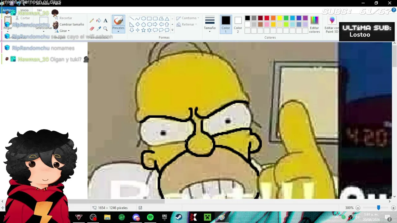Open Spotify from the taskbar
This screenshot has width=397, height=223.
150,217
